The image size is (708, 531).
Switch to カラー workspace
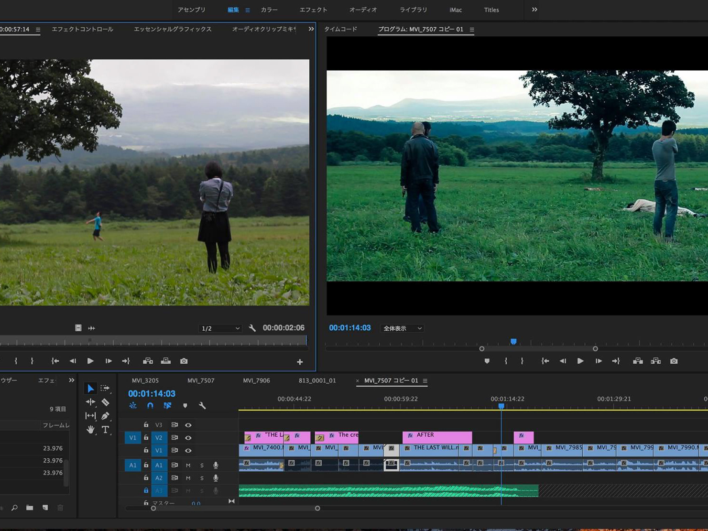(269, 10)
